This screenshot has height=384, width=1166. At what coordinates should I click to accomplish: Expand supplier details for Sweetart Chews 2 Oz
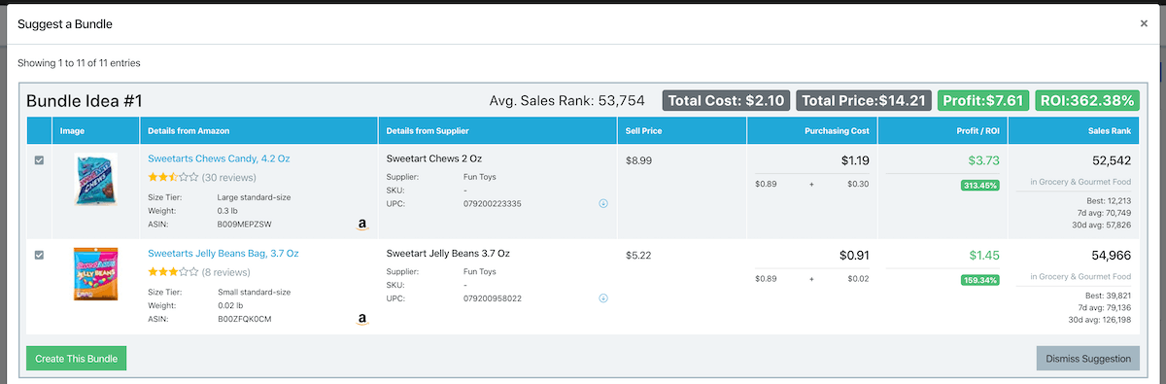coord(603,203)
